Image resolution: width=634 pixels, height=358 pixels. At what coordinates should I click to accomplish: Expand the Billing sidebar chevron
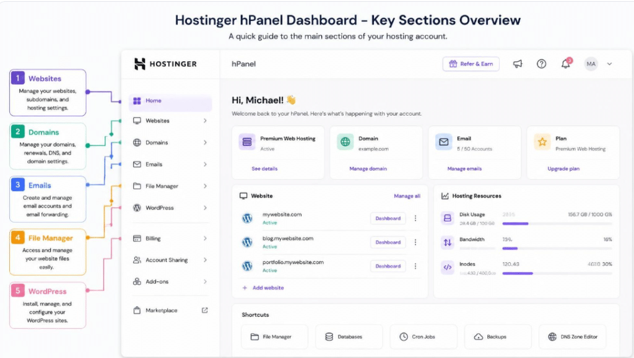click(205, 239)
